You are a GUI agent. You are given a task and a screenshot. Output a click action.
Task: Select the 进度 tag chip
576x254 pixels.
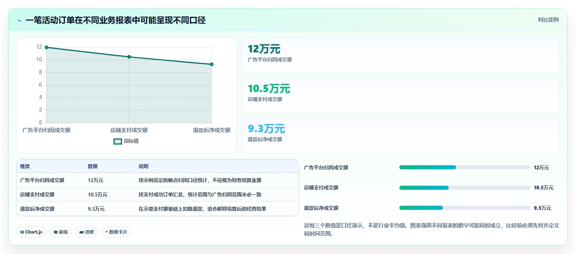86,232
